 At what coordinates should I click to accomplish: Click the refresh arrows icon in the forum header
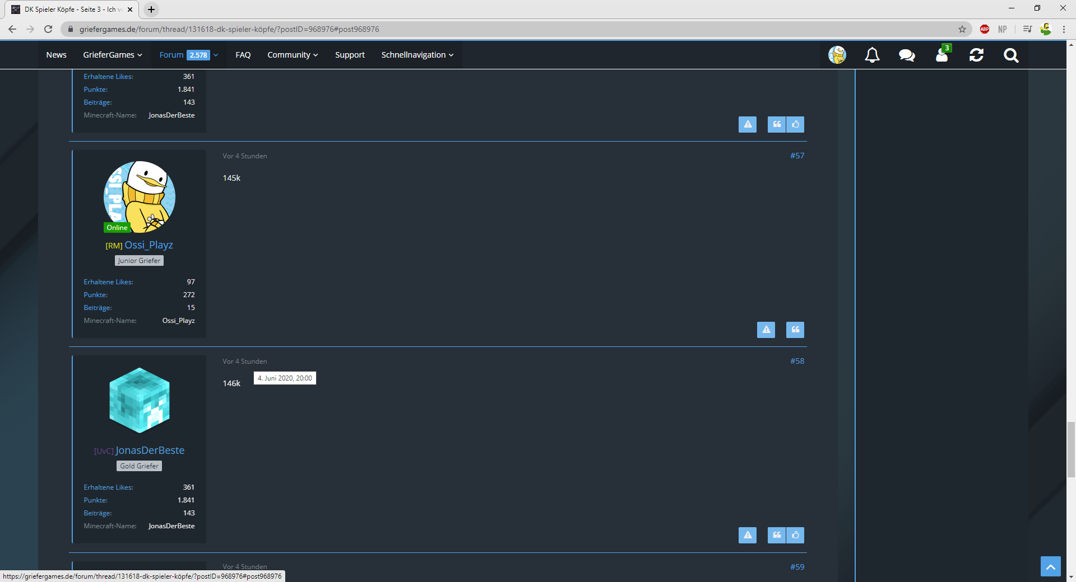[976, 55]
